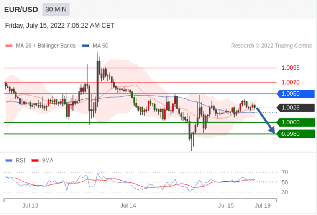
Task: Toggle the '9MA' legend label
Action: coord(48,161)
